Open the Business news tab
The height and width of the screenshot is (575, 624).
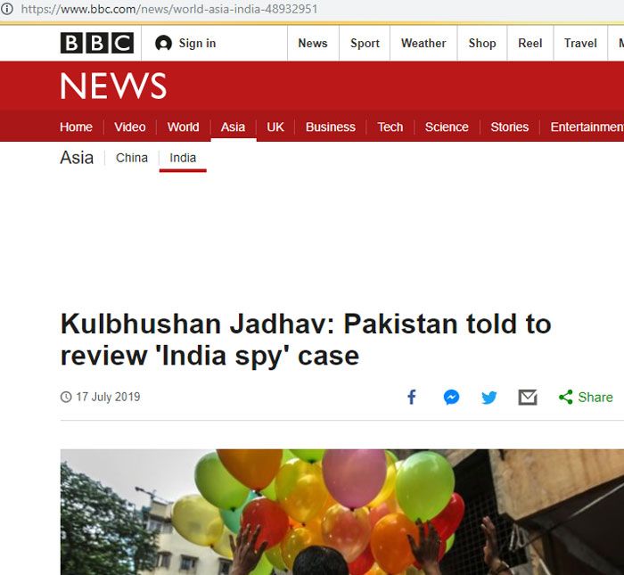pyautogui.click(x=331, y=127)
